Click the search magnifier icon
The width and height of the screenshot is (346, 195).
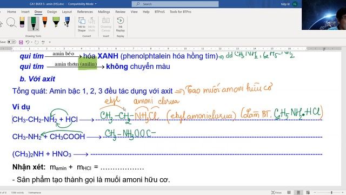coord(138,4)
